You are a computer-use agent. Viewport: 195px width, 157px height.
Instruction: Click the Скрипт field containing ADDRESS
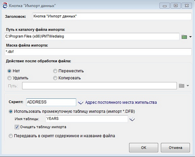51,102
